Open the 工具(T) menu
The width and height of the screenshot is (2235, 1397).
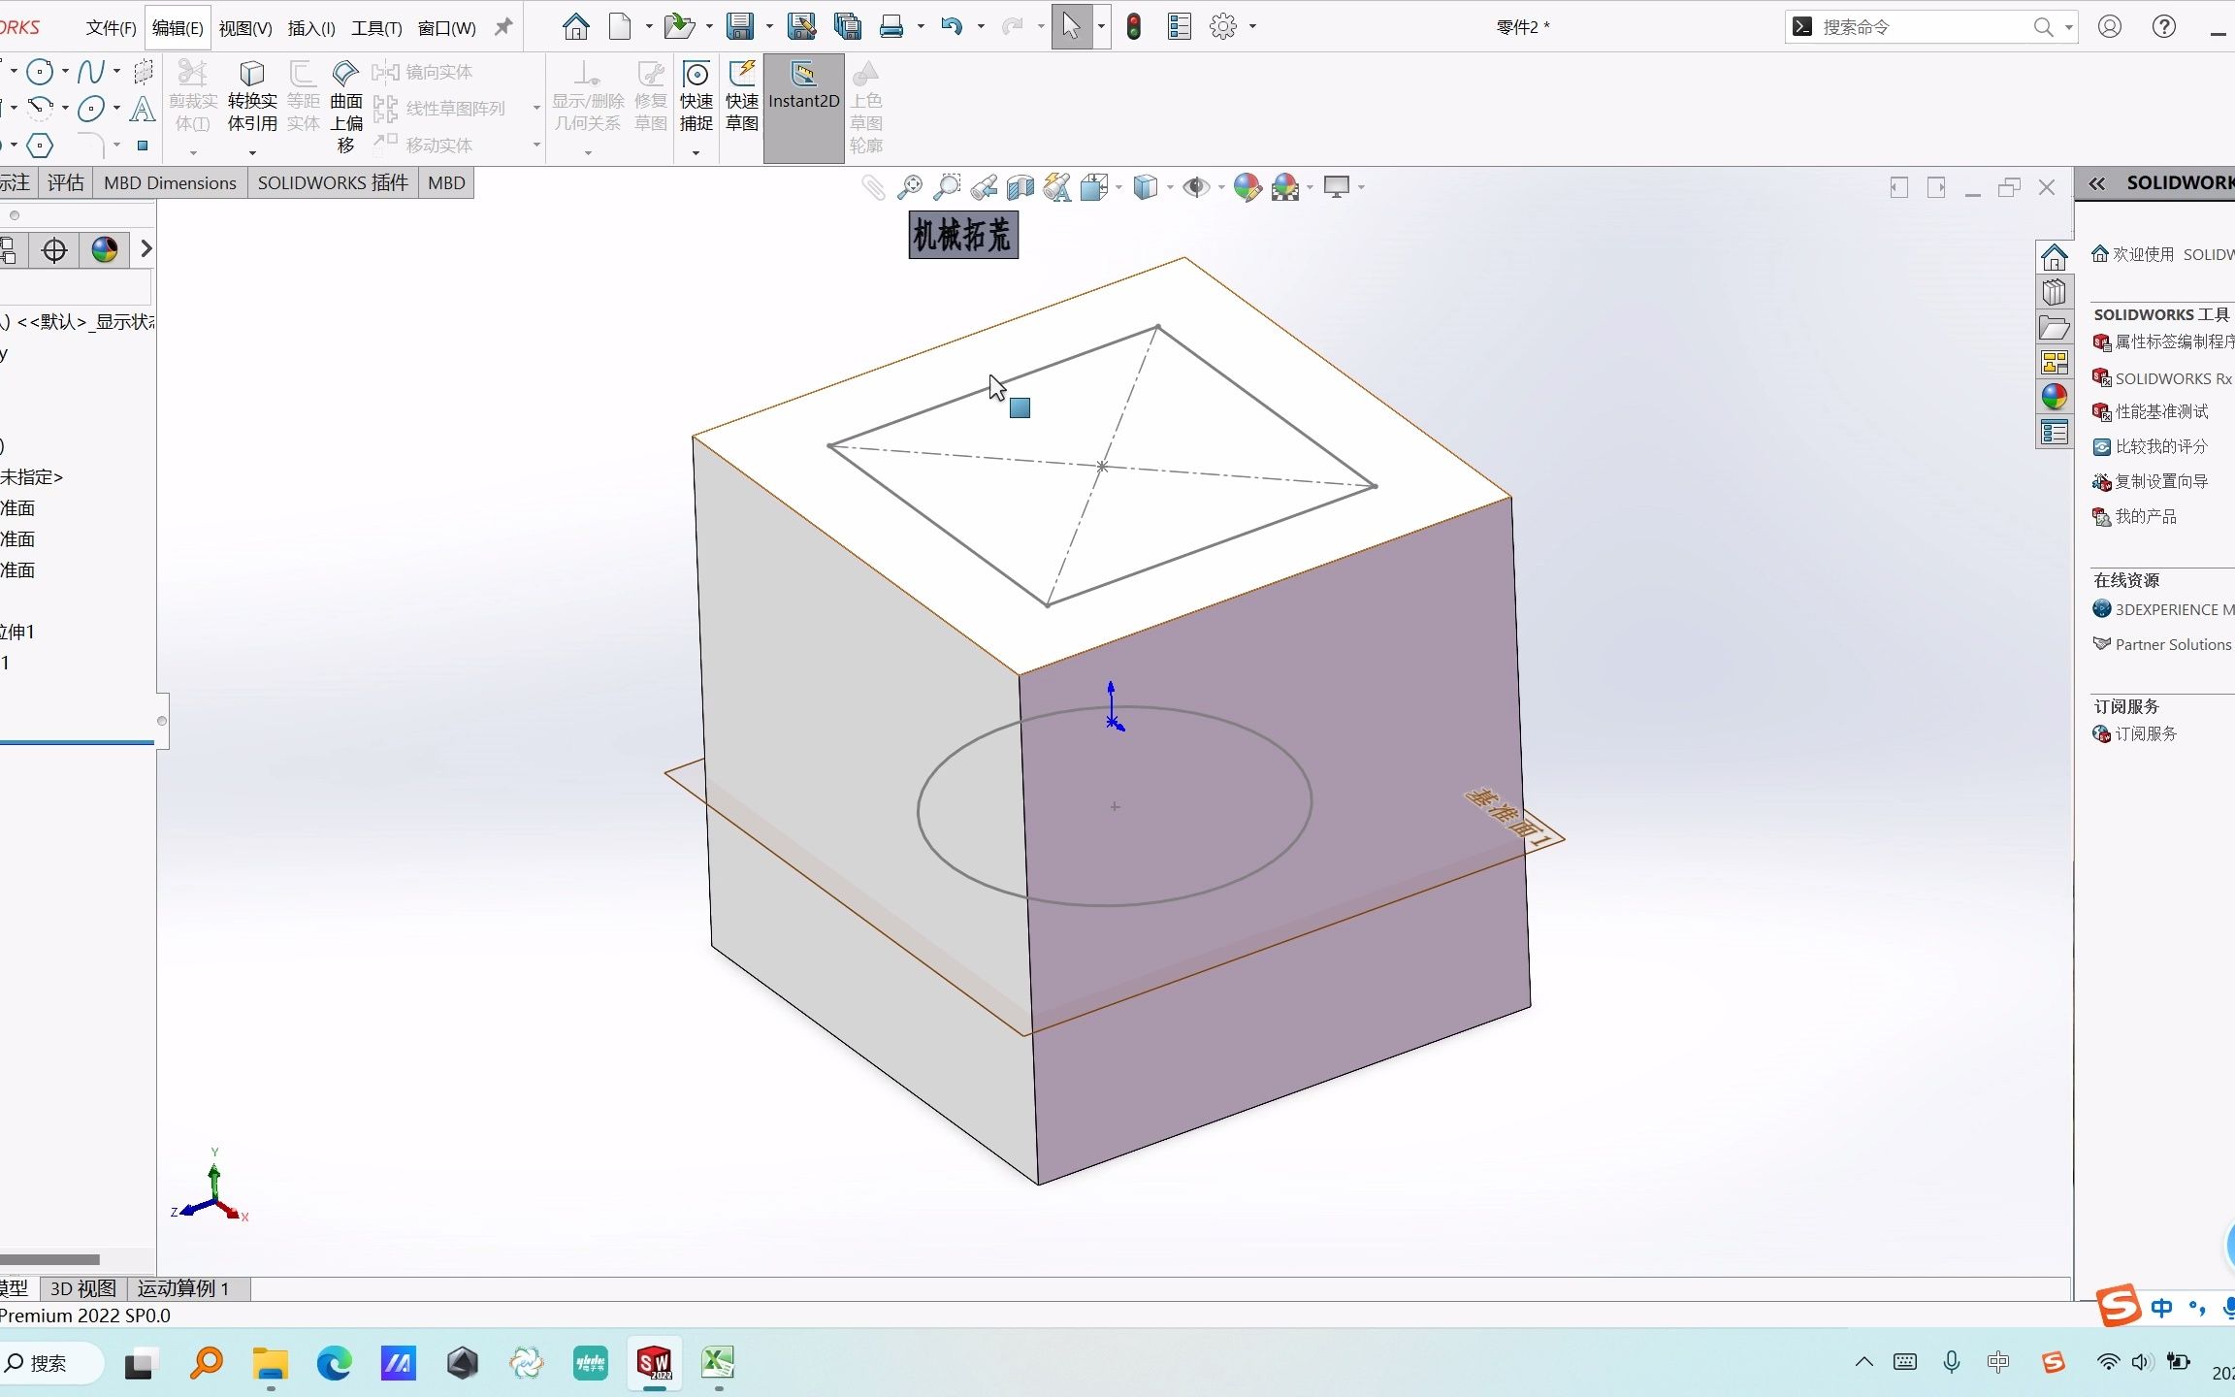[375, 27]
